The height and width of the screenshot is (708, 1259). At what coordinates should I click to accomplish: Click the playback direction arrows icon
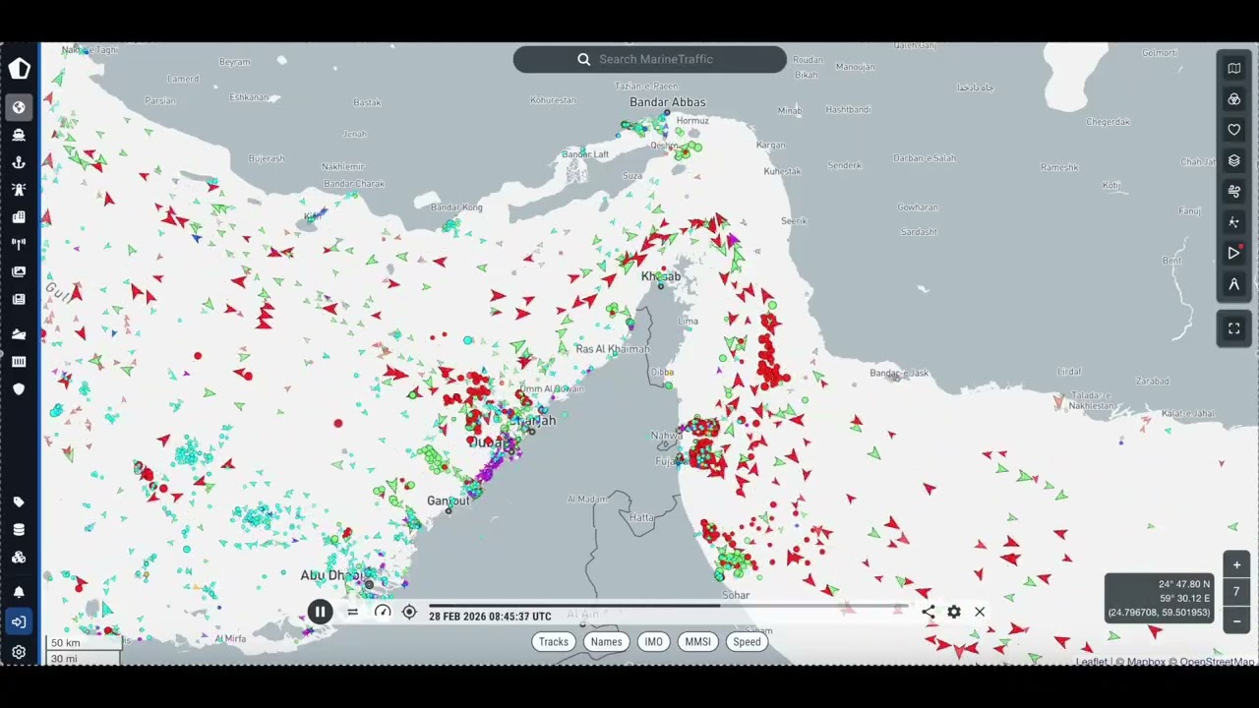point(352,613)
